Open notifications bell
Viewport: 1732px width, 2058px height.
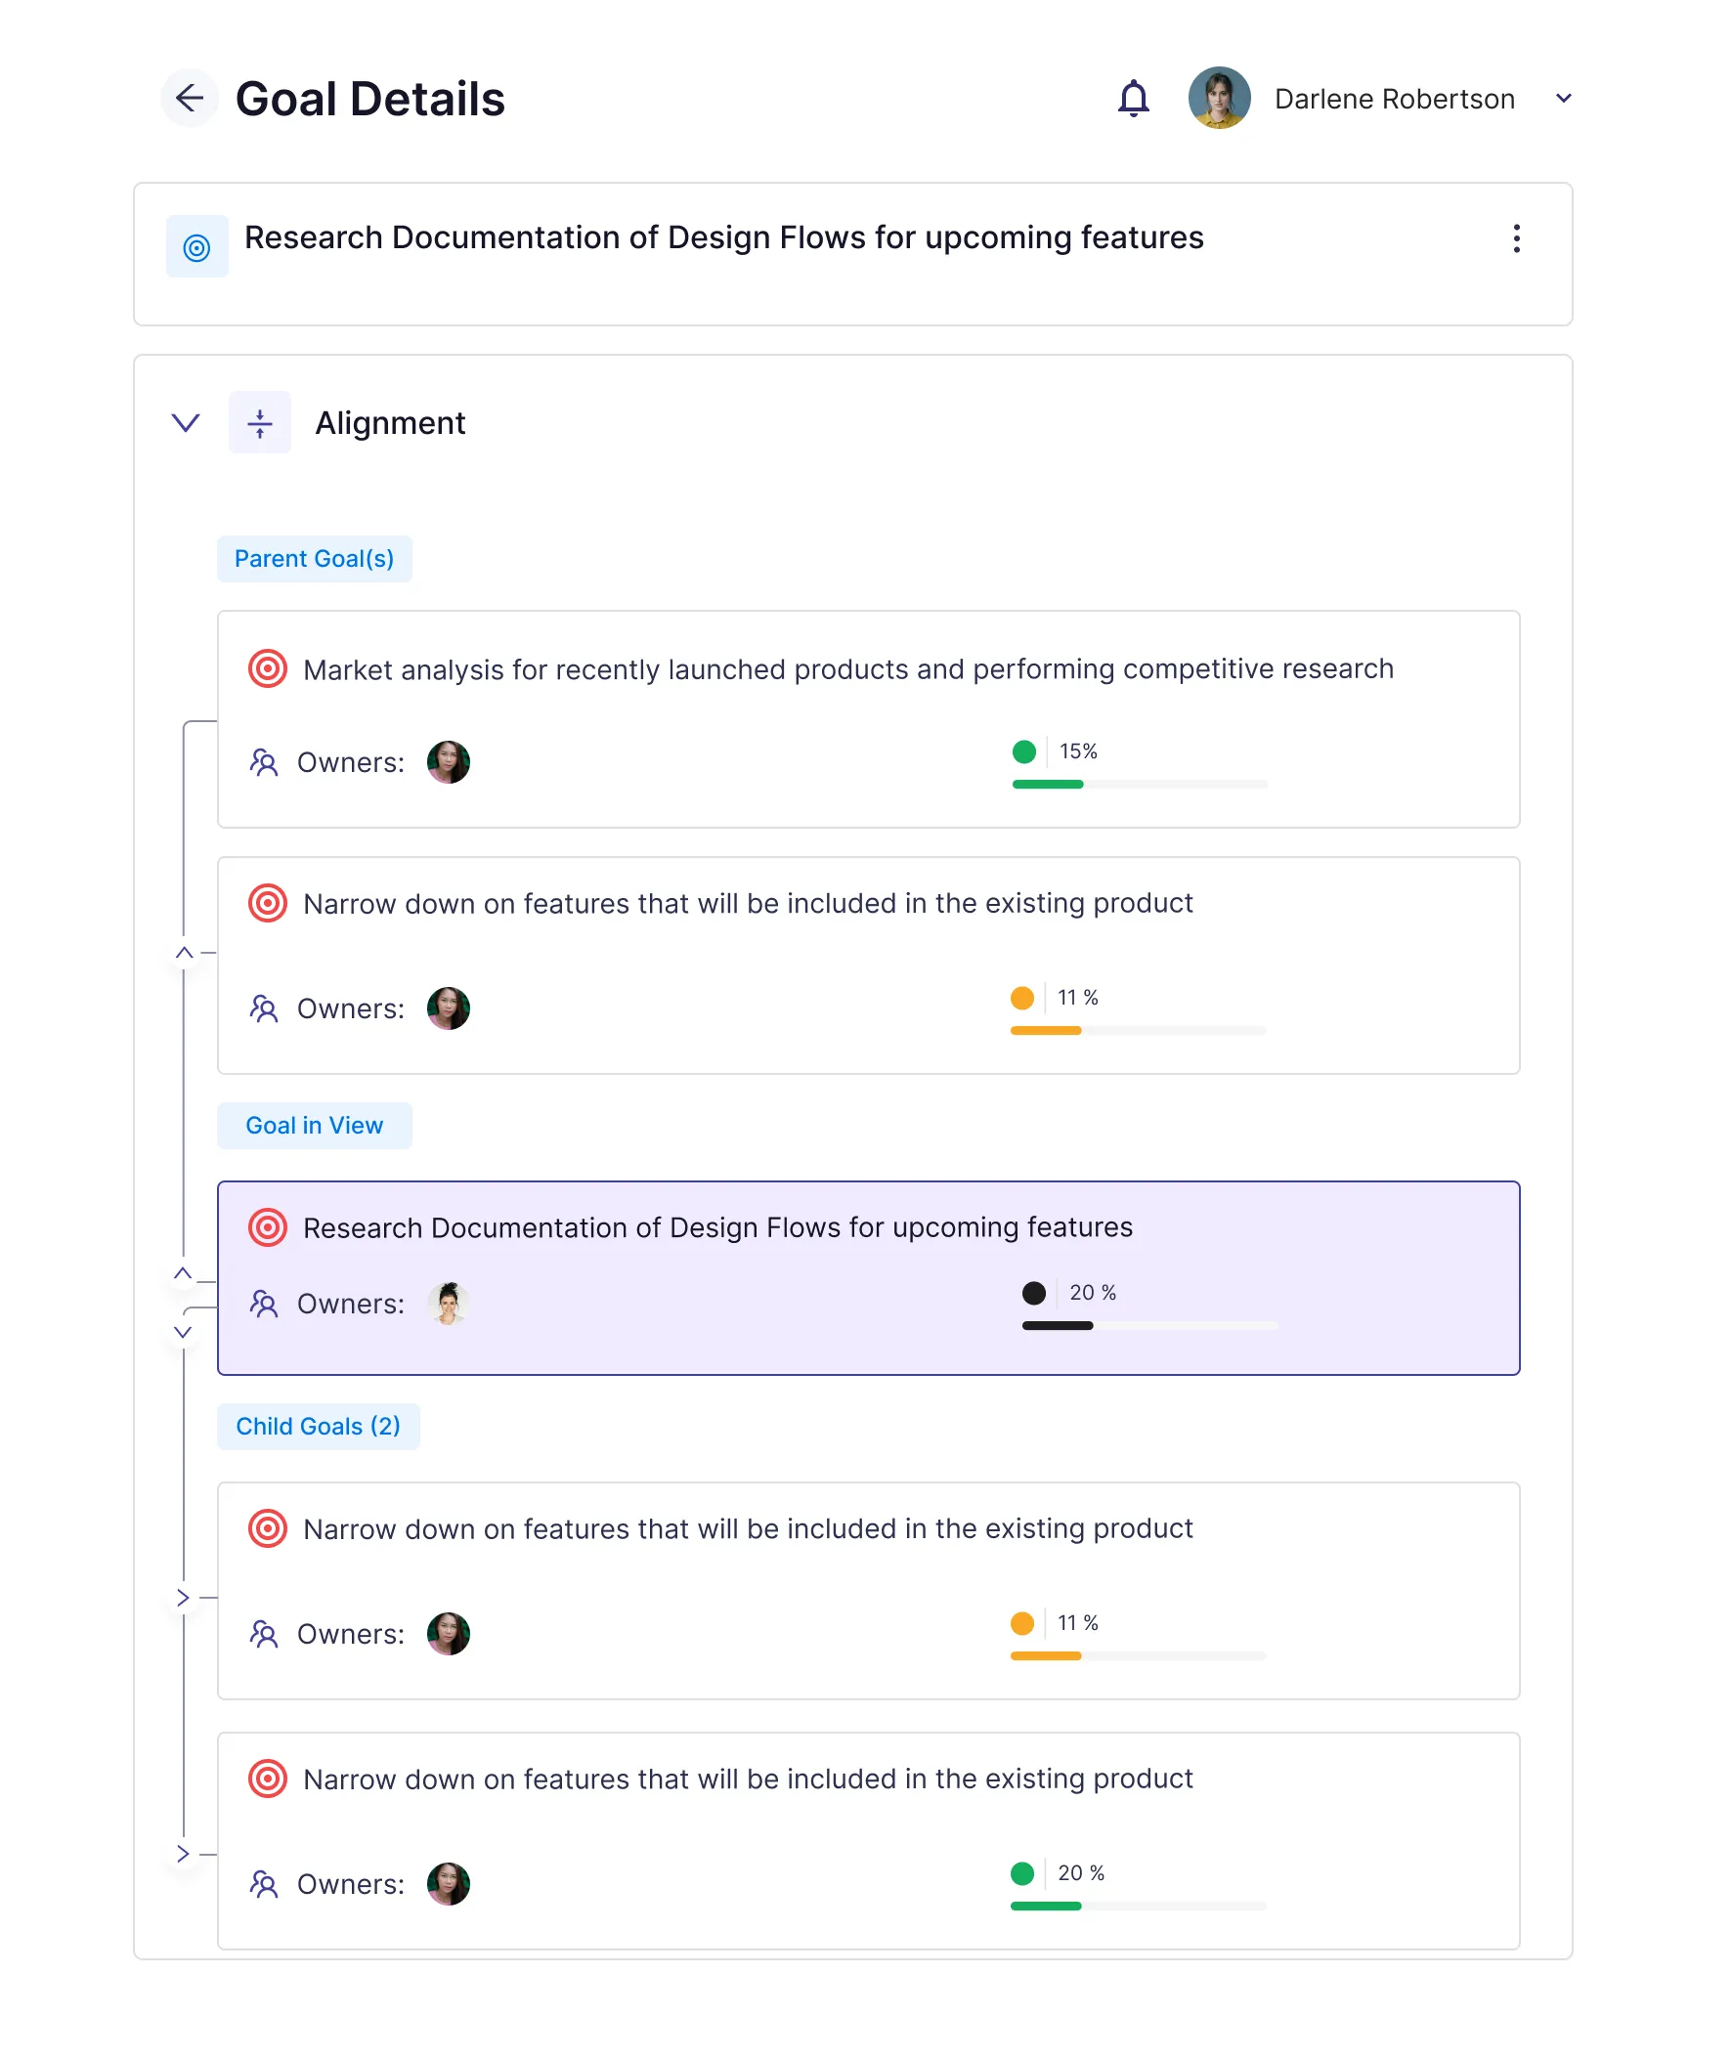pos(1134,98)
